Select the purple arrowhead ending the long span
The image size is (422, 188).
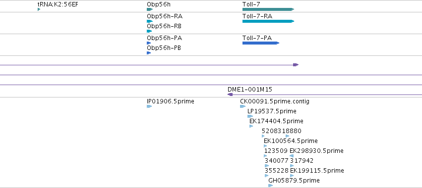point(296,65)
